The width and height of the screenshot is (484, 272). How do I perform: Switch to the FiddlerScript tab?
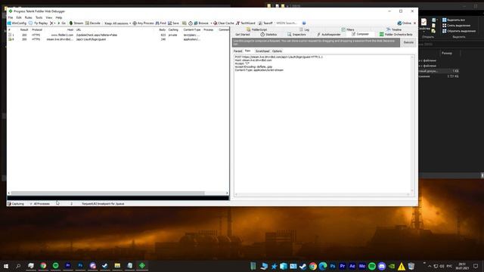click(257, 29)
